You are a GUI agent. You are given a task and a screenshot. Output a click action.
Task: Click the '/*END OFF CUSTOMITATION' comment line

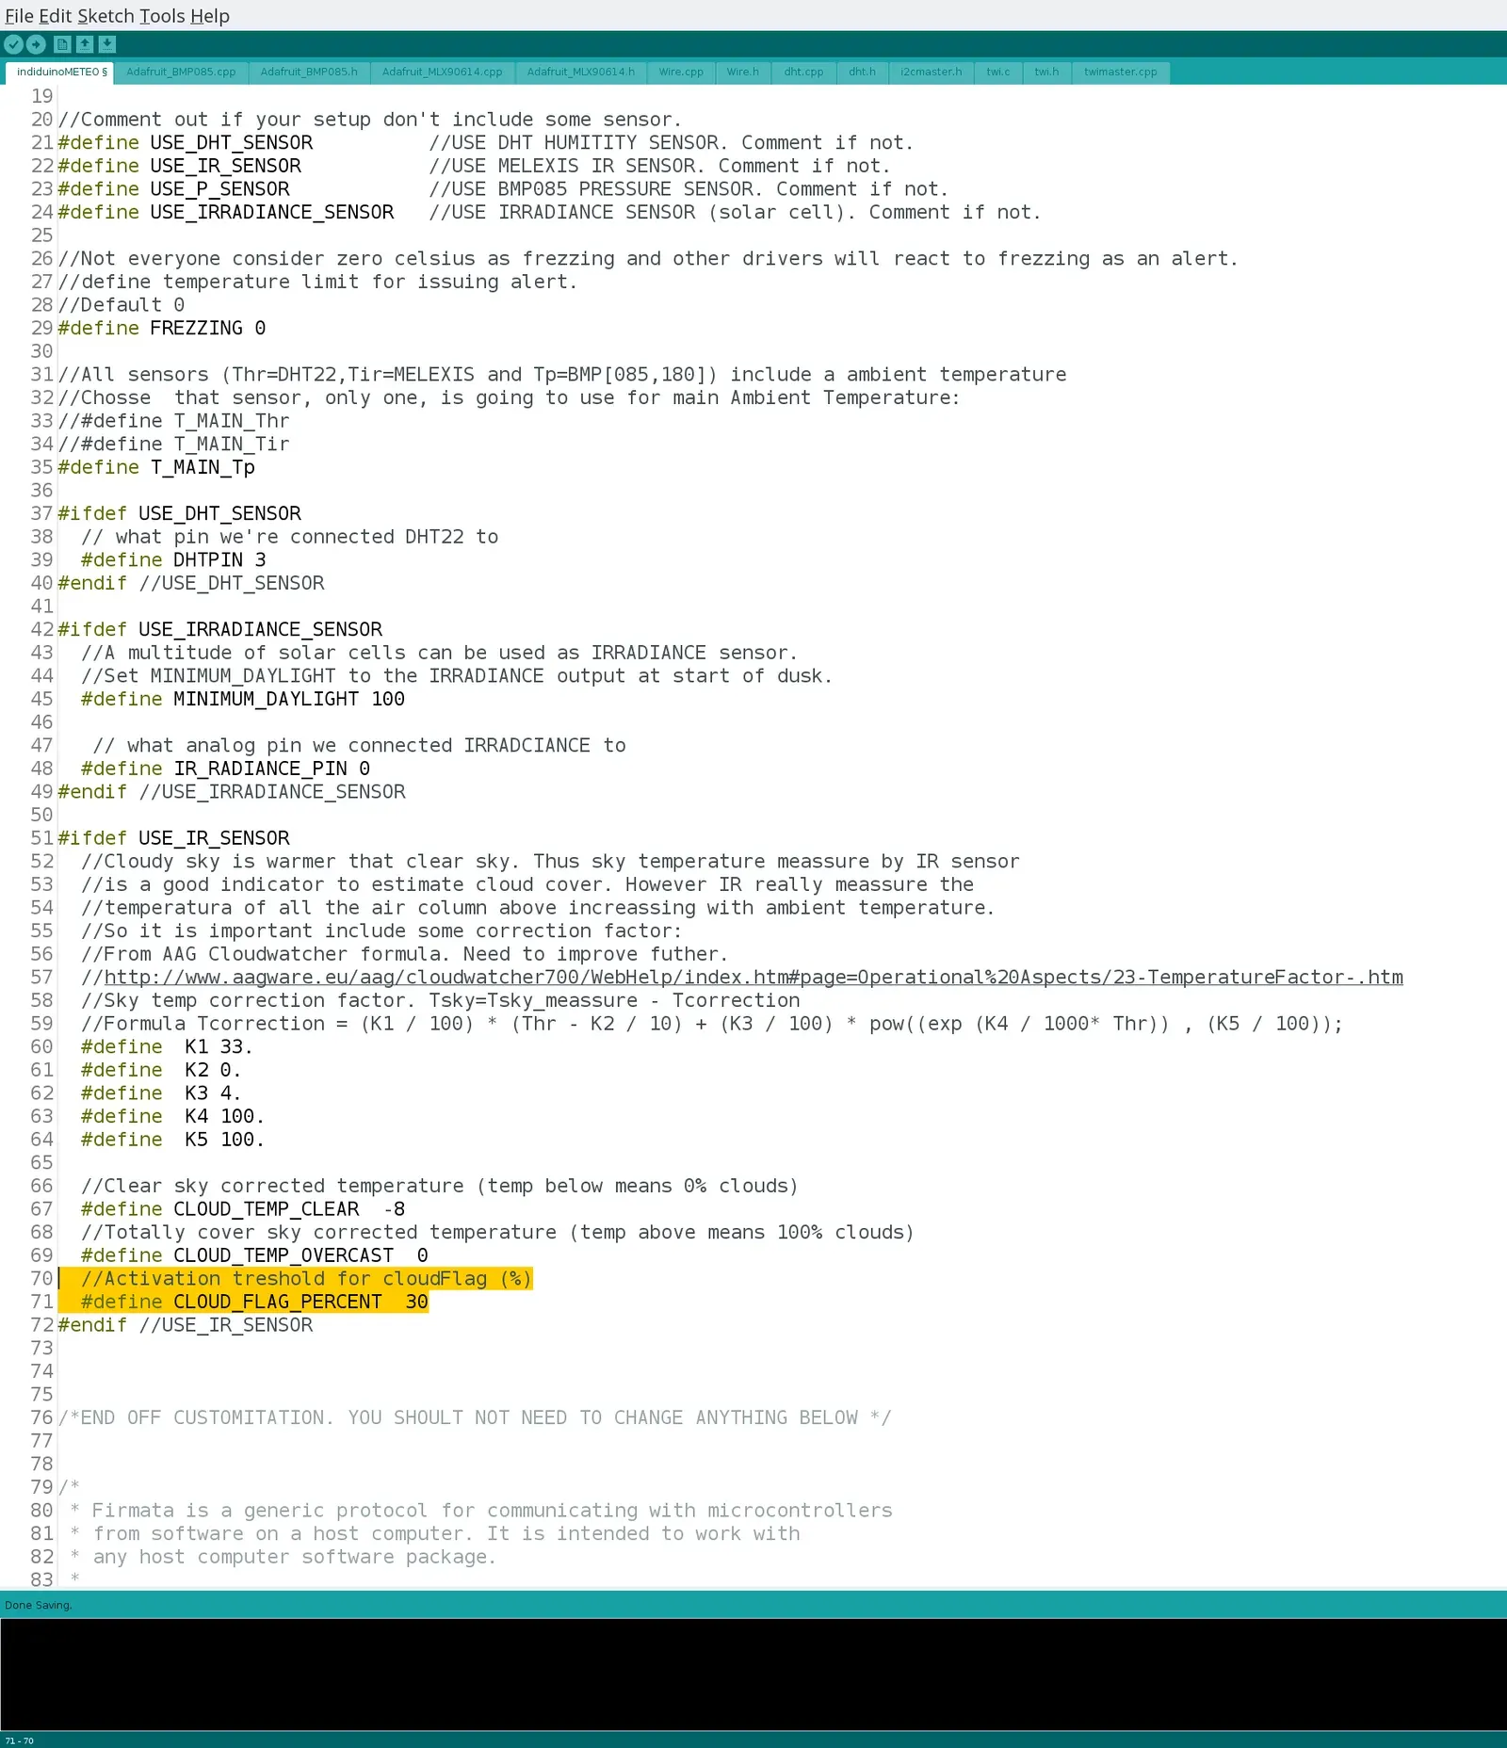tap(475, 1418)
